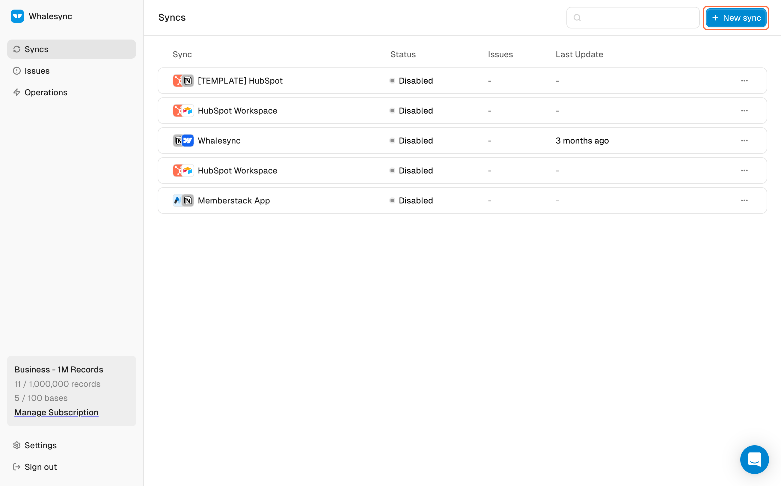Open more options for Memberstack App sync

[744, 200]
